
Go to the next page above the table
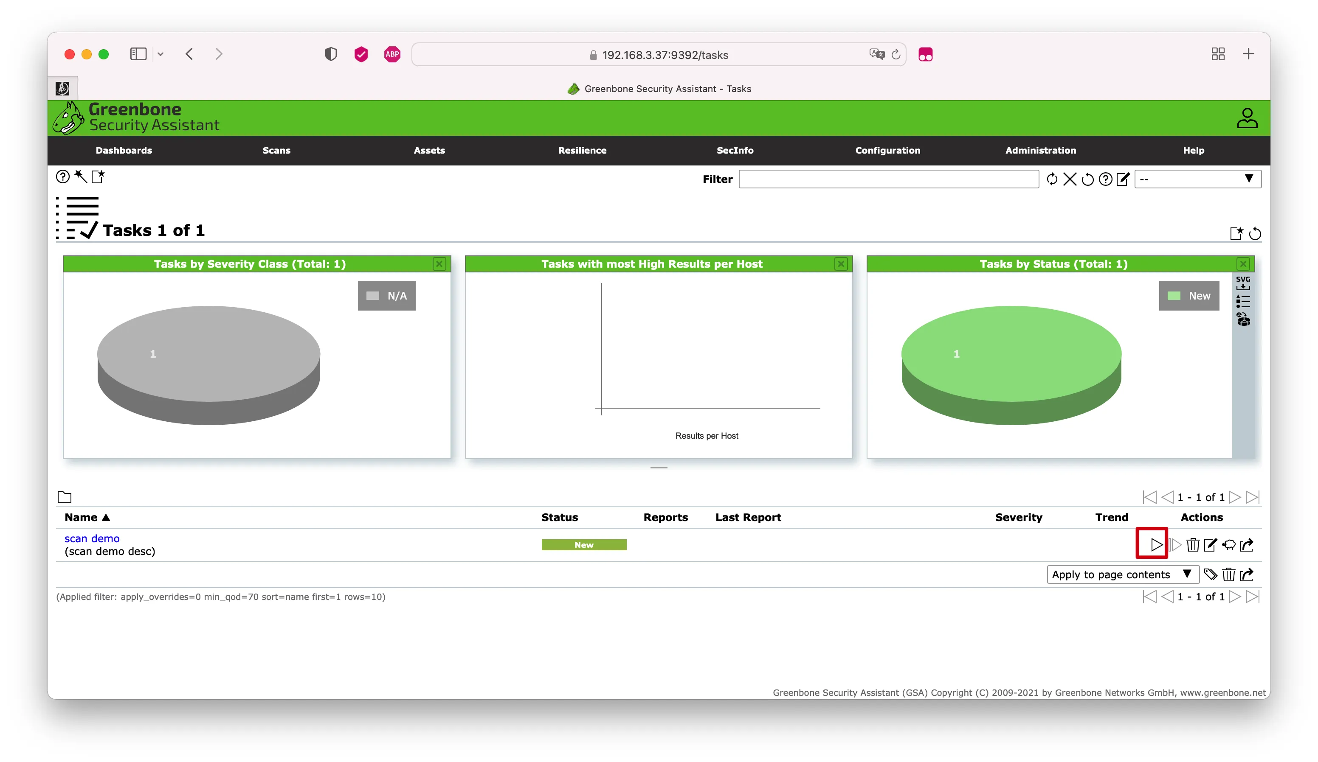(1234, 497)
